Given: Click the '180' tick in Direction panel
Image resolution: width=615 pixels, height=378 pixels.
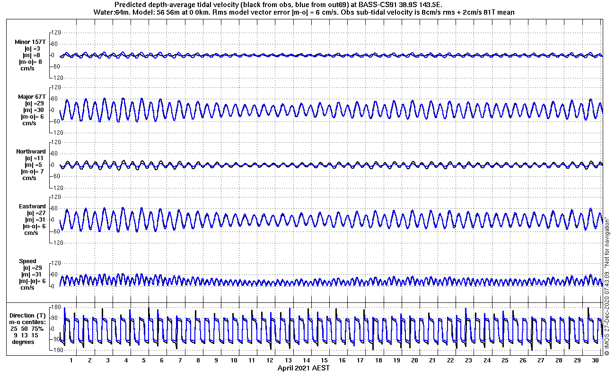Looking at the screenshot, I should pyautogui.click(x=55, y=307).
